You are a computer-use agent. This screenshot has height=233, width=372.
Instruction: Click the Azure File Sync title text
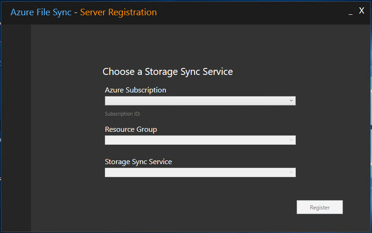point(41,12)
